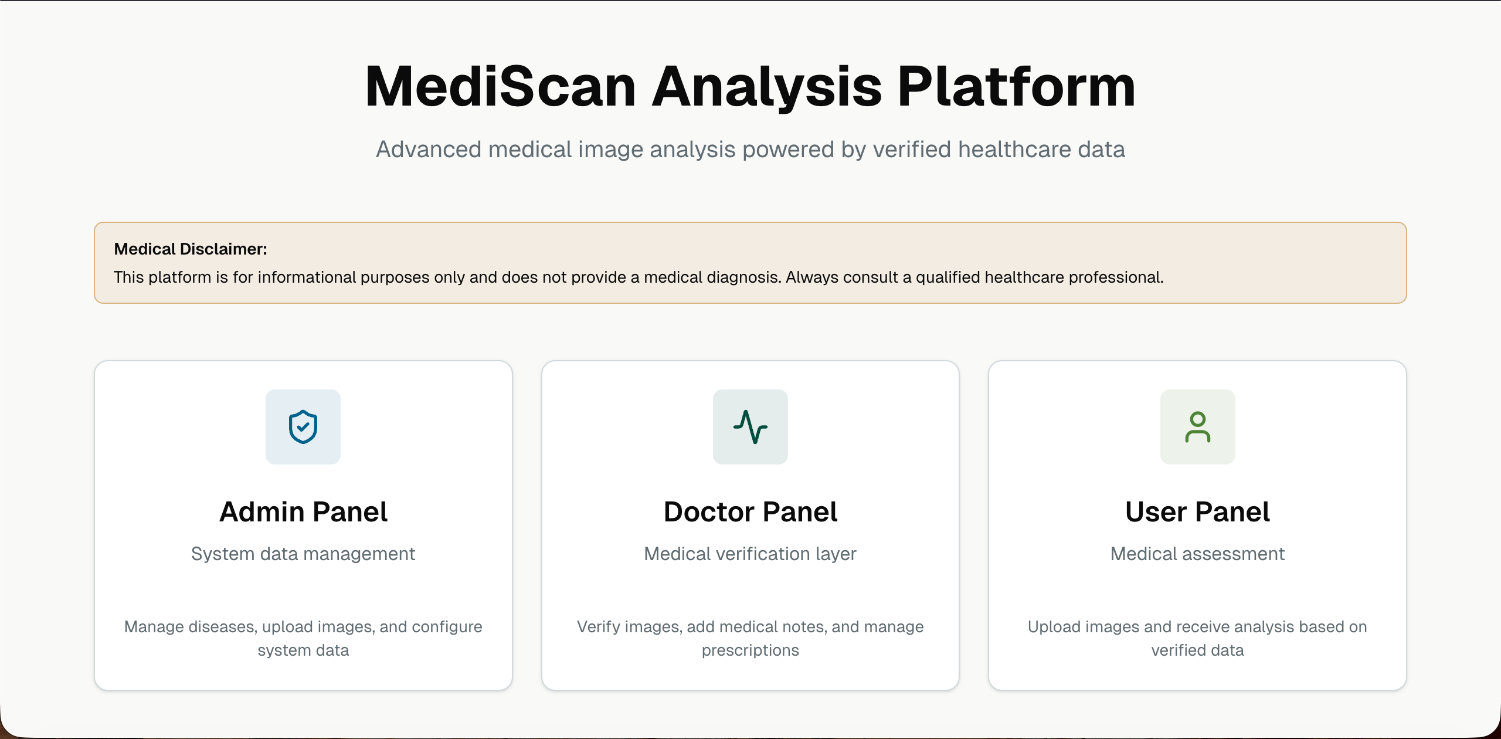Select the Admin Panel shield icon
This screenshot has width=1501, height=739.
[x=303, y=426]
